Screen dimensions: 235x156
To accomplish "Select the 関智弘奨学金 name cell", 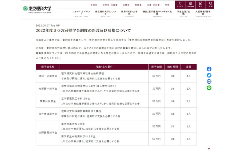I will point(48,101).
